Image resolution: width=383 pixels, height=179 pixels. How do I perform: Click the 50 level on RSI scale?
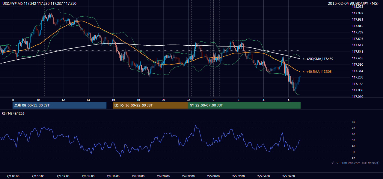[353, 140]
